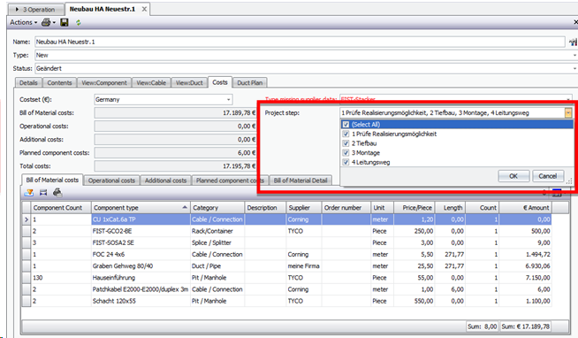Select the Graben Gehweg 80/40 row
578x338 pixels.
point(286,266)
